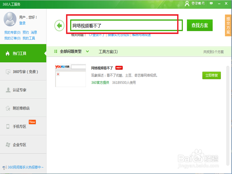Viewport: 232px width, 174px height.
Task: Open the 企业专区 section
Action: pos(23,145)
